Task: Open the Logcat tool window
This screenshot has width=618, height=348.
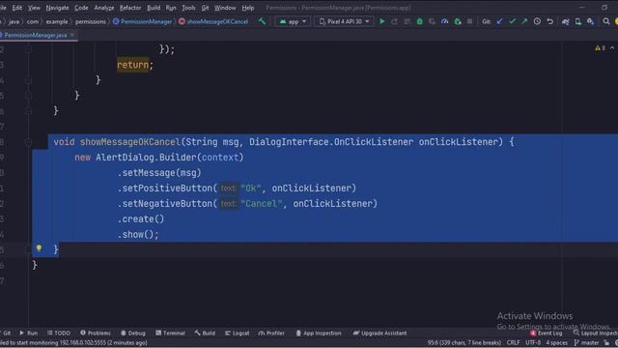Action: pos(237,333)
